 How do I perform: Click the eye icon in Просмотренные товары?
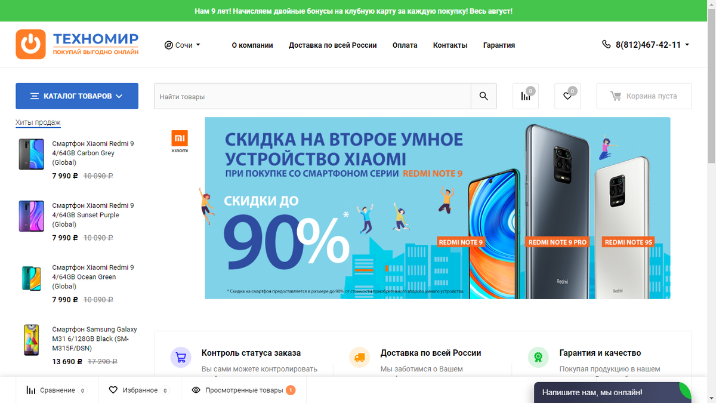point(196,390)
